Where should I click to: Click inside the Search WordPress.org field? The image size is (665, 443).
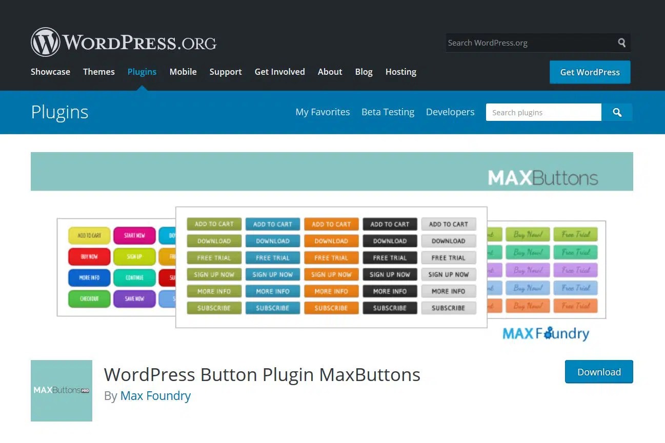tap(523, 43)
